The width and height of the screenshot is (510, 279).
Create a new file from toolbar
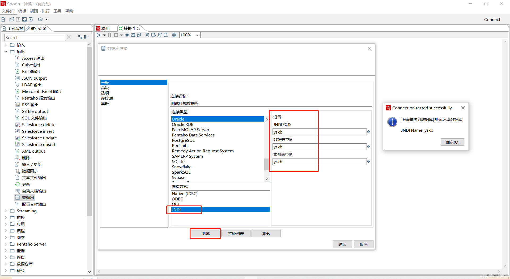coord(3,19)
